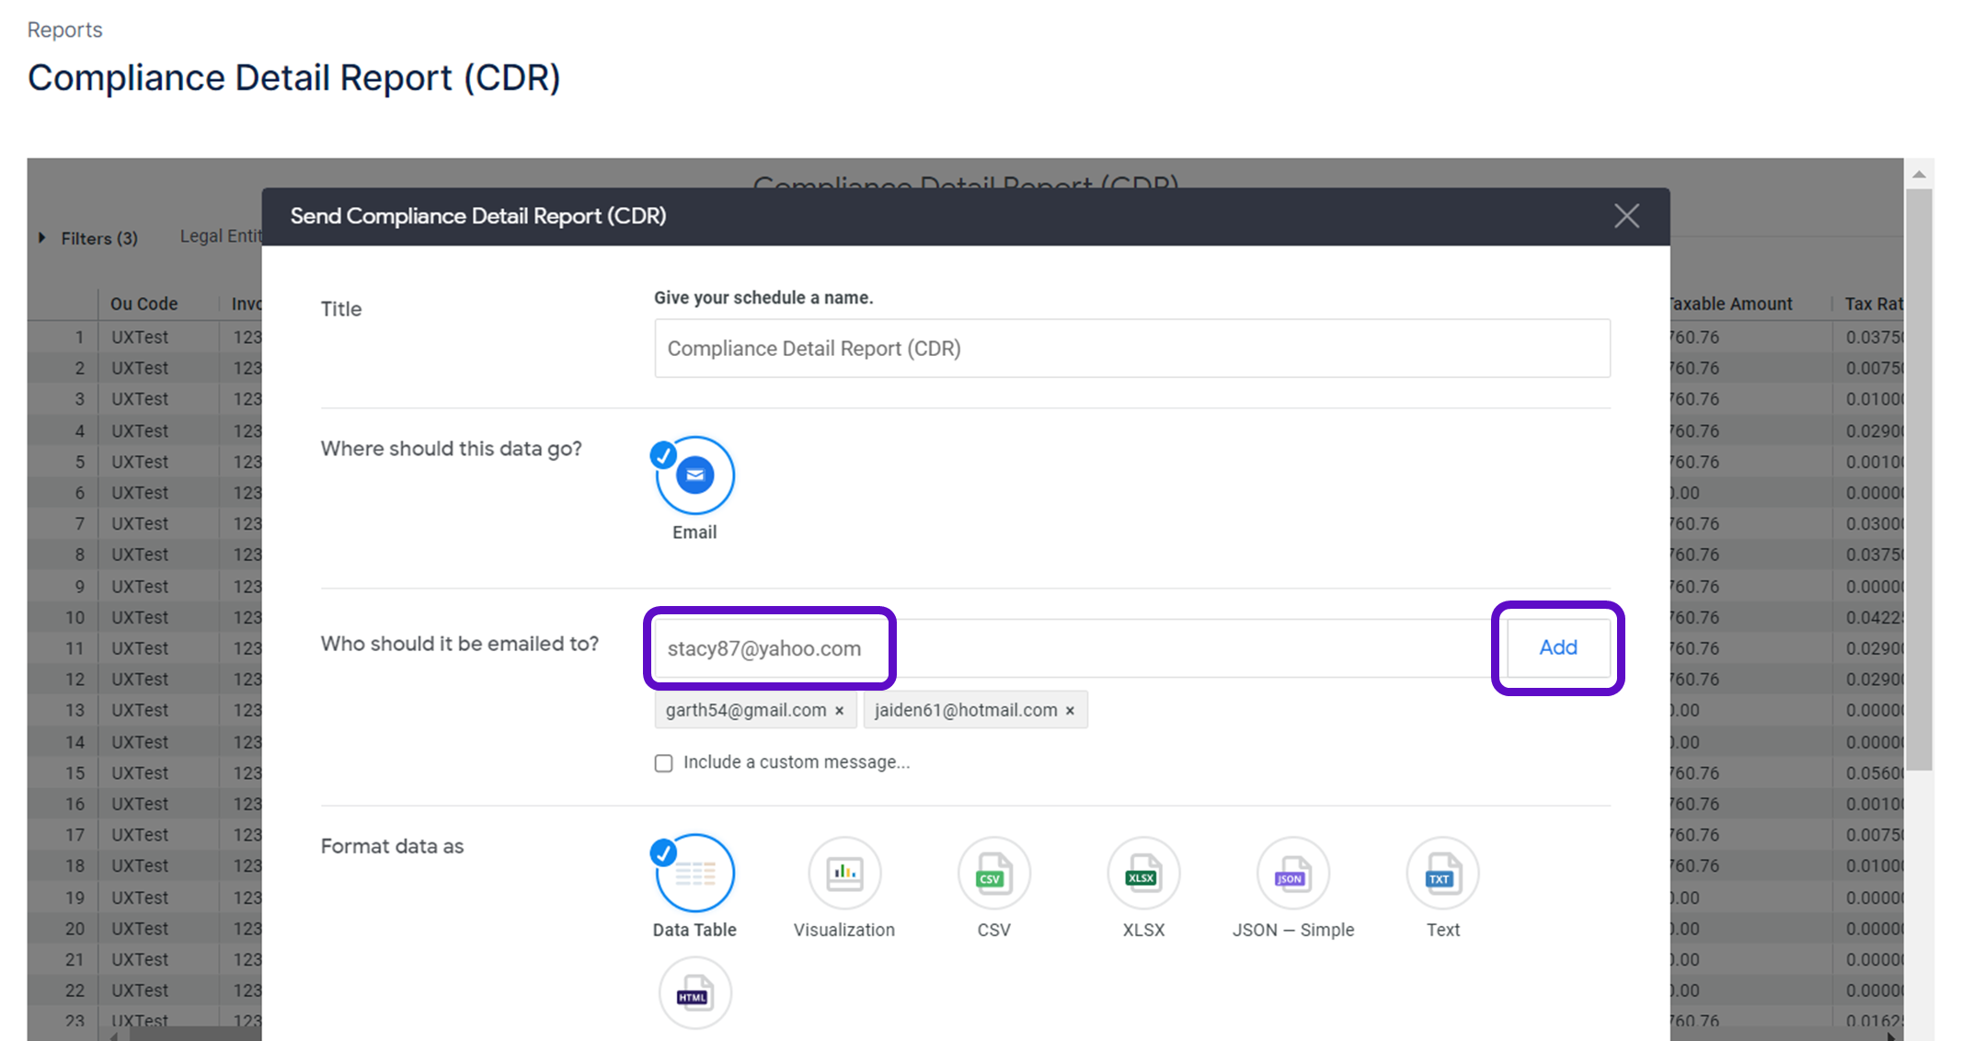Screen dimensions: 1973x1041
Task: Select the HTML format icon
Action: [694, 993]
